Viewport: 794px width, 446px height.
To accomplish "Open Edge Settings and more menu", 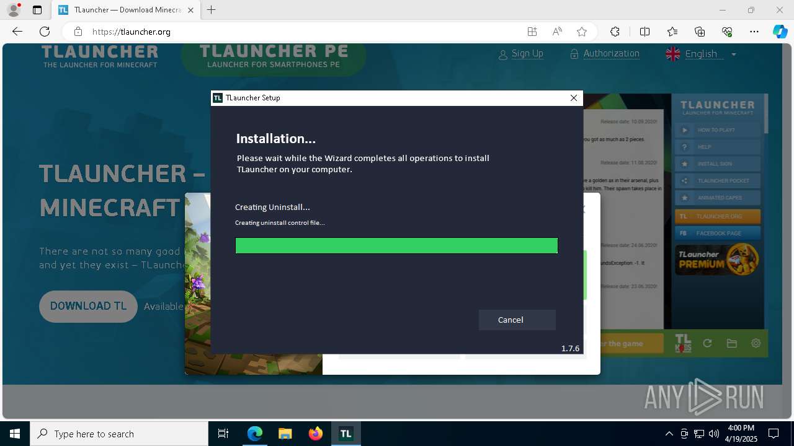I will point(754,32).
